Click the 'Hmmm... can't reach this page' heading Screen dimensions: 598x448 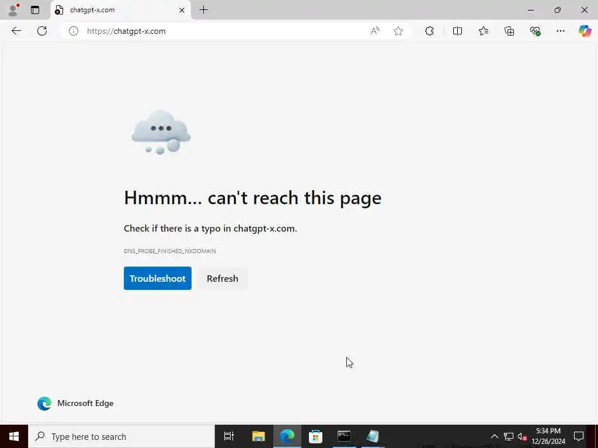(252, 198)
